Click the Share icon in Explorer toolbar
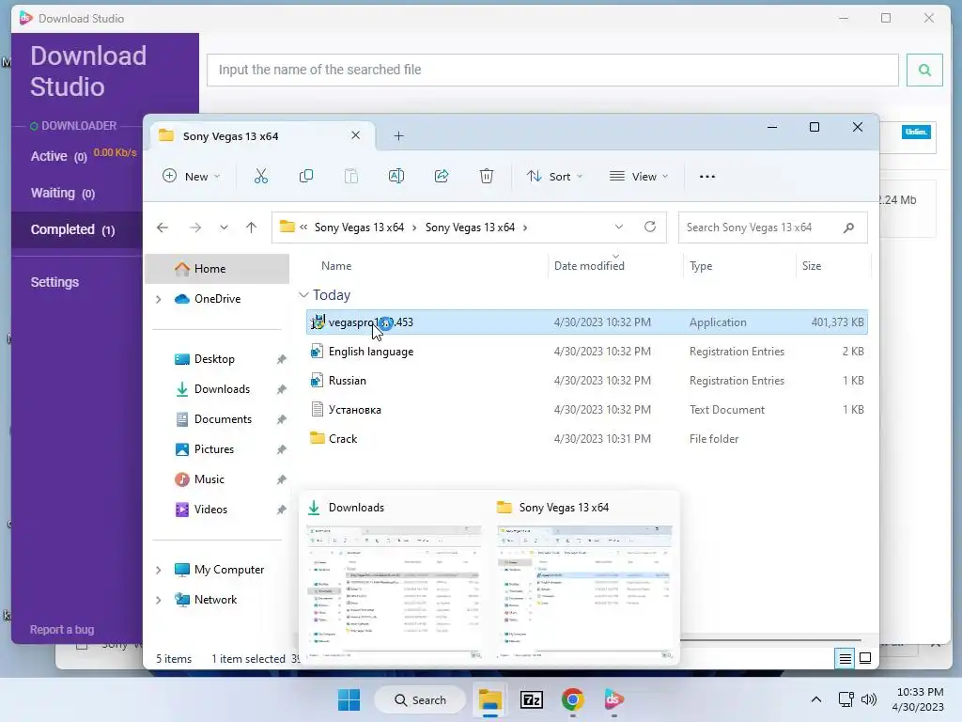 pyautogui.click(x=442, y=176)
